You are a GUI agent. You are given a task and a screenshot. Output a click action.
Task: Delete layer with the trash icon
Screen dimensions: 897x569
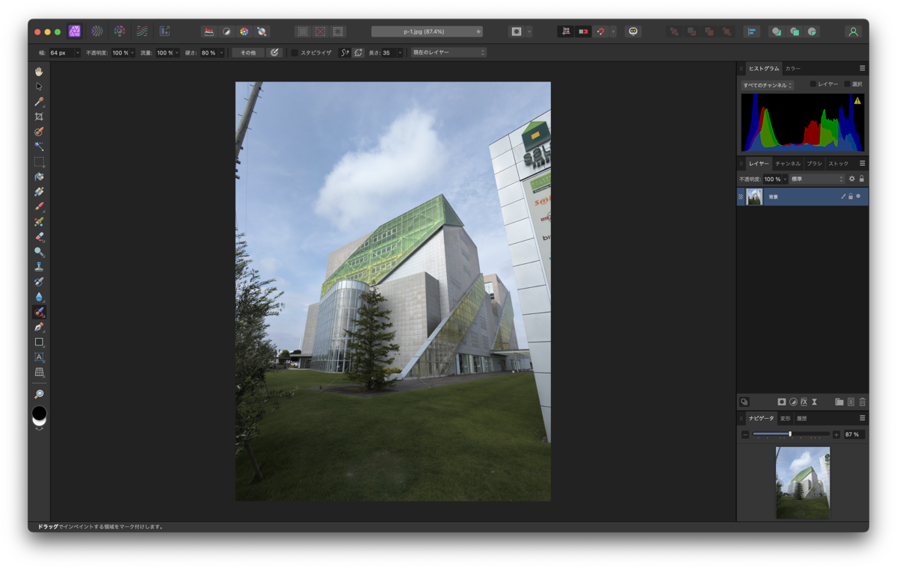point(862,402)
